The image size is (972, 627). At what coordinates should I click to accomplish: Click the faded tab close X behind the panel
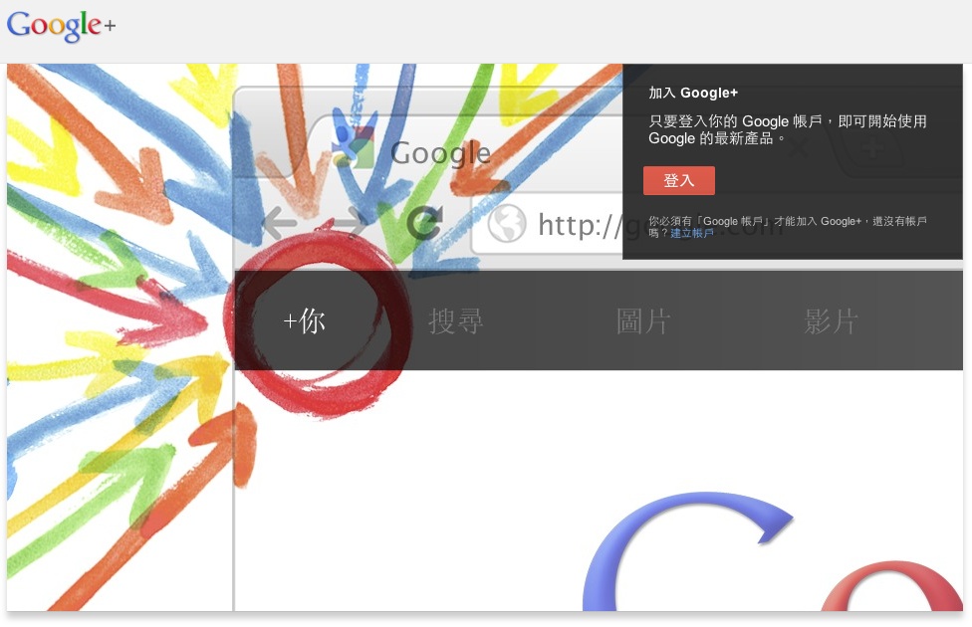point(798,147)
